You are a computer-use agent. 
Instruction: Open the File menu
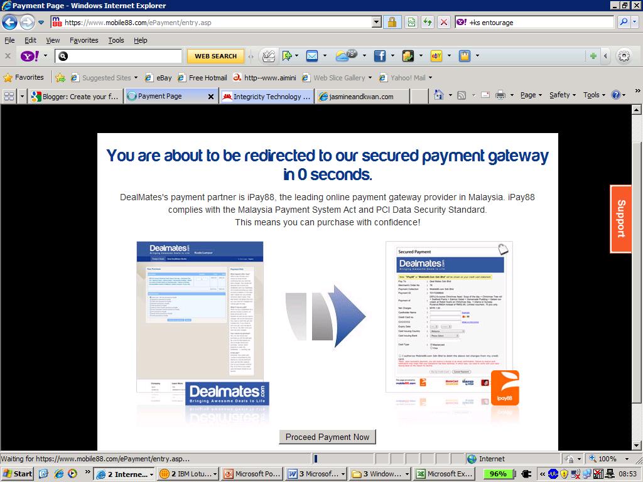click(x=9, y=40)
